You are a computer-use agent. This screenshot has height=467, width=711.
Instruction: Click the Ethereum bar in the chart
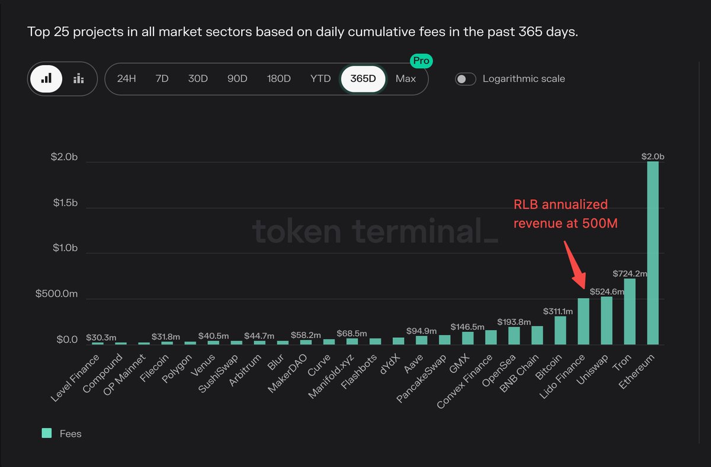pos(653,253)
